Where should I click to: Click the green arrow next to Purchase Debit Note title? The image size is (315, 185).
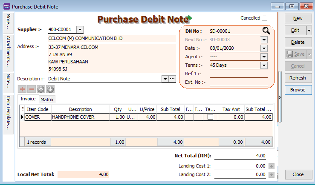click(190, 18)
